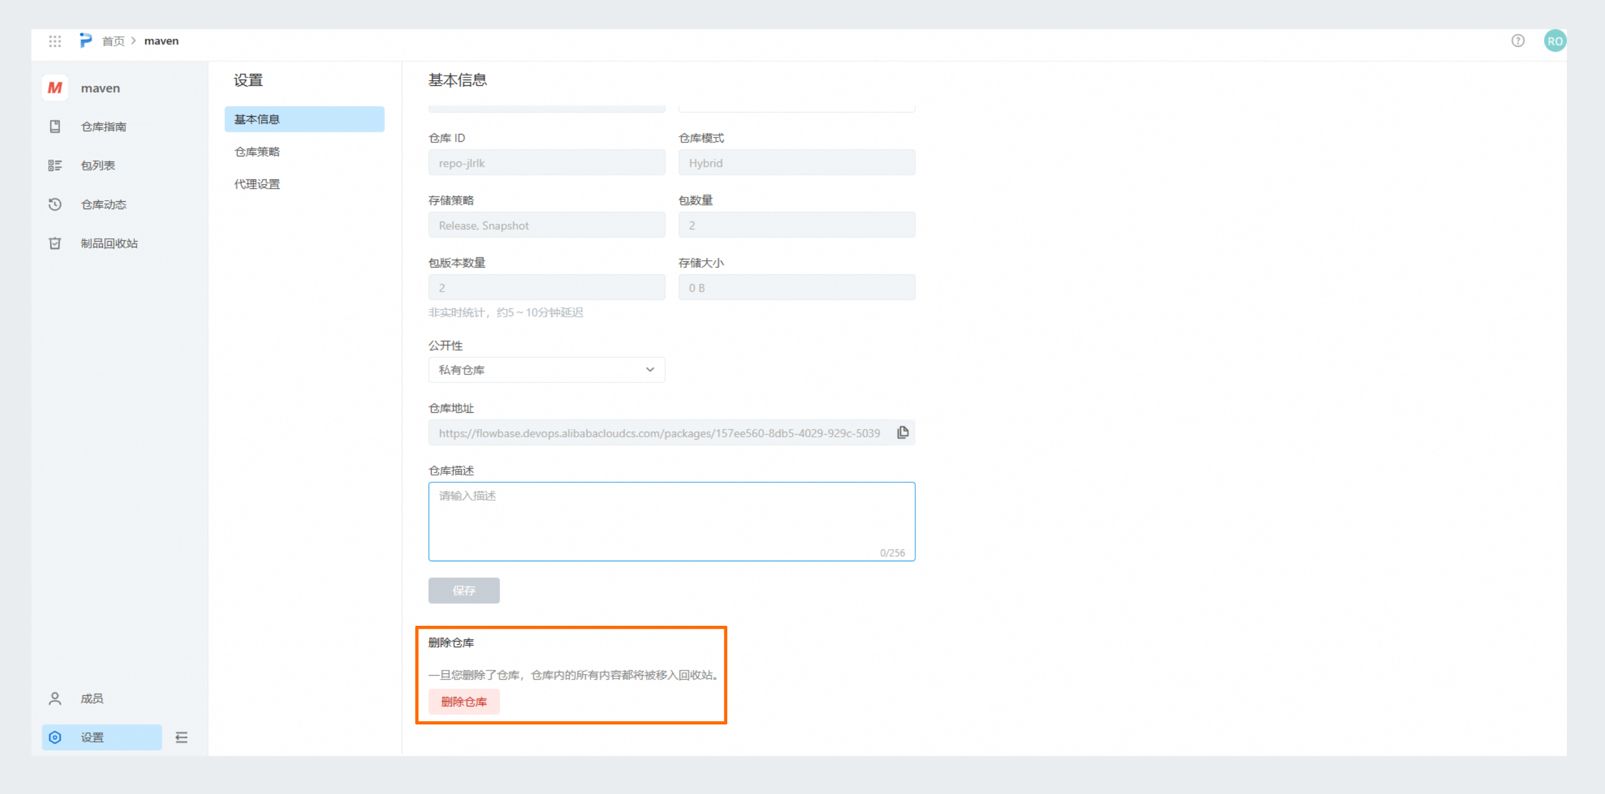The width and height of the screenshot is (1605, 794).
Task: Select the 基本信息 settings tab
Action: [x=304, y=119]
